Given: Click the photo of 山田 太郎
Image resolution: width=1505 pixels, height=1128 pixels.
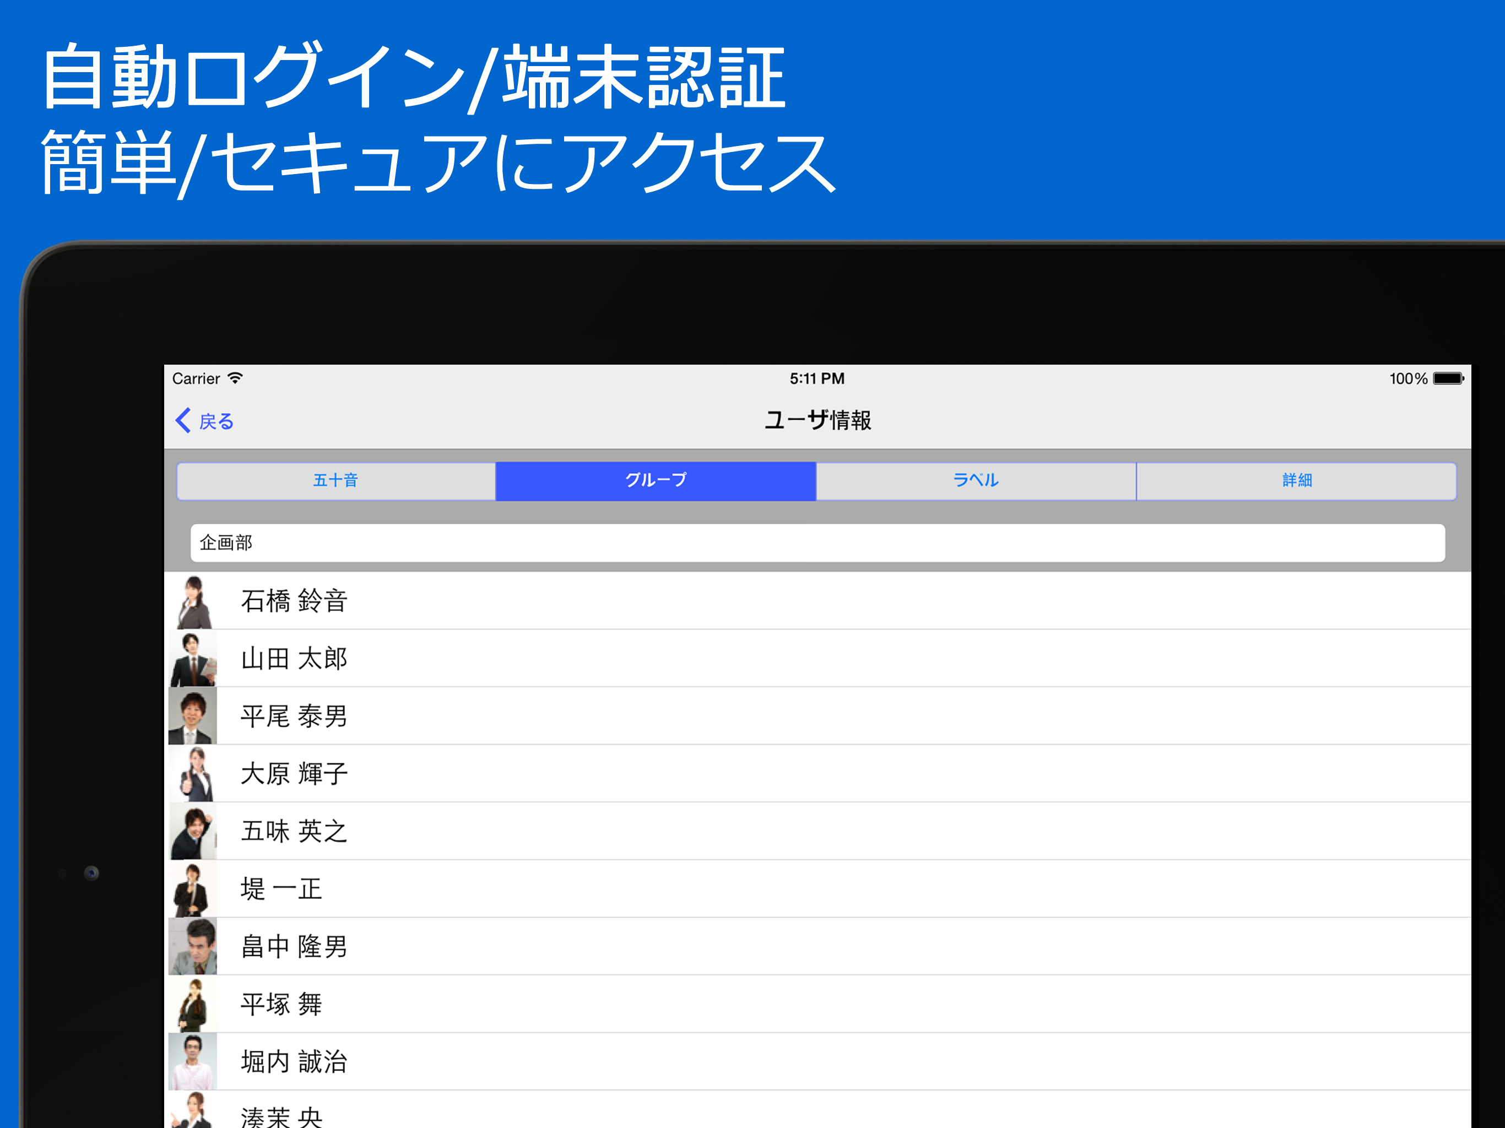Looking at the screenshot, I should tap(193, 659).
